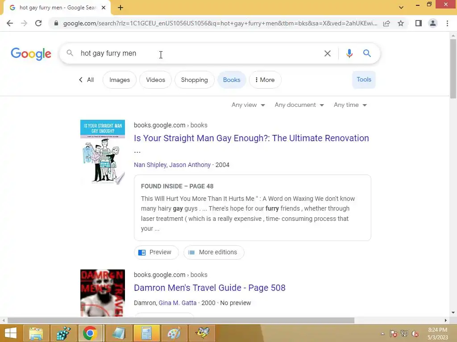The height and width of the screenshot is (342, 457).
Task: Open the notepad icon in taskbar
Action: pos(118,333)
